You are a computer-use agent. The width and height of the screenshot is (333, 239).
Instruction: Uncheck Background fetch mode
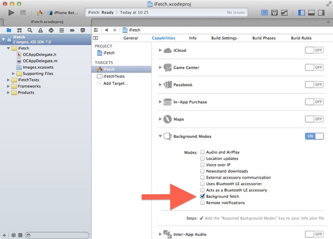pyautogui.click(x=203, y=196)
